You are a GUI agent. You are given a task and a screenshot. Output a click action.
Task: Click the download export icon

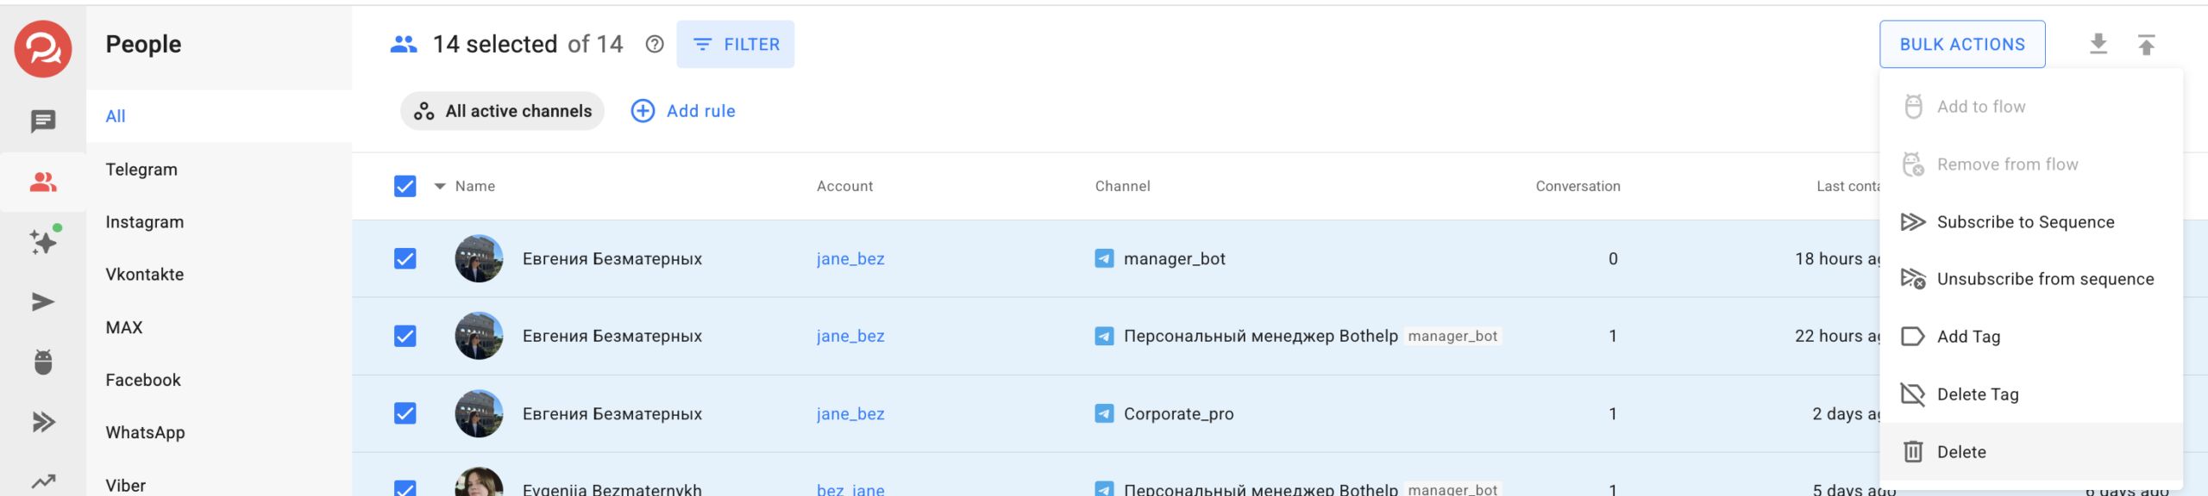[x=2098, y=44]
